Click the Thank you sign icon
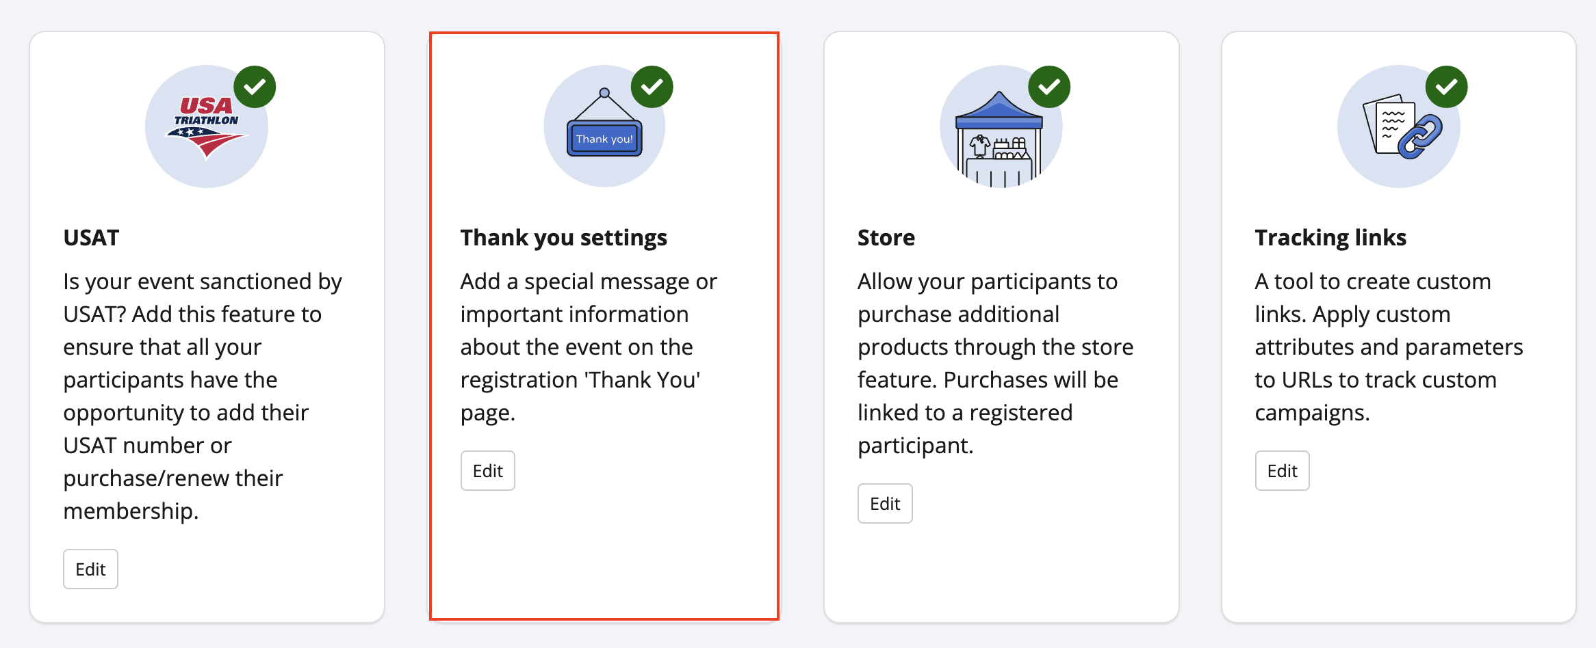Image resolution: width=1596 pixels, height=648 pixels. pyautogui.click(x=604, y=127)
